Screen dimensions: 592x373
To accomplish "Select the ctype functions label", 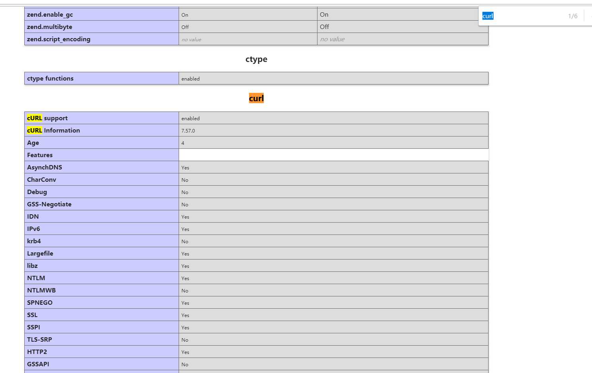I will pyautogui.click(x=50, y=79).
